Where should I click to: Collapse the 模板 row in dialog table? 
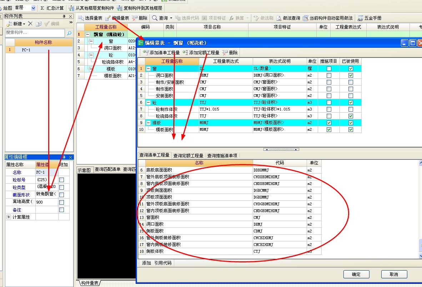click(148, 123)
